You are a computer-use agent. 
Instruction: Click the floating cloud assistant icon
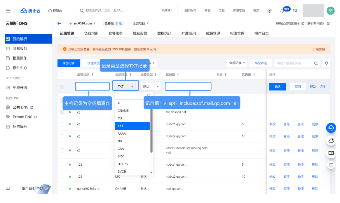click(331, 140)
